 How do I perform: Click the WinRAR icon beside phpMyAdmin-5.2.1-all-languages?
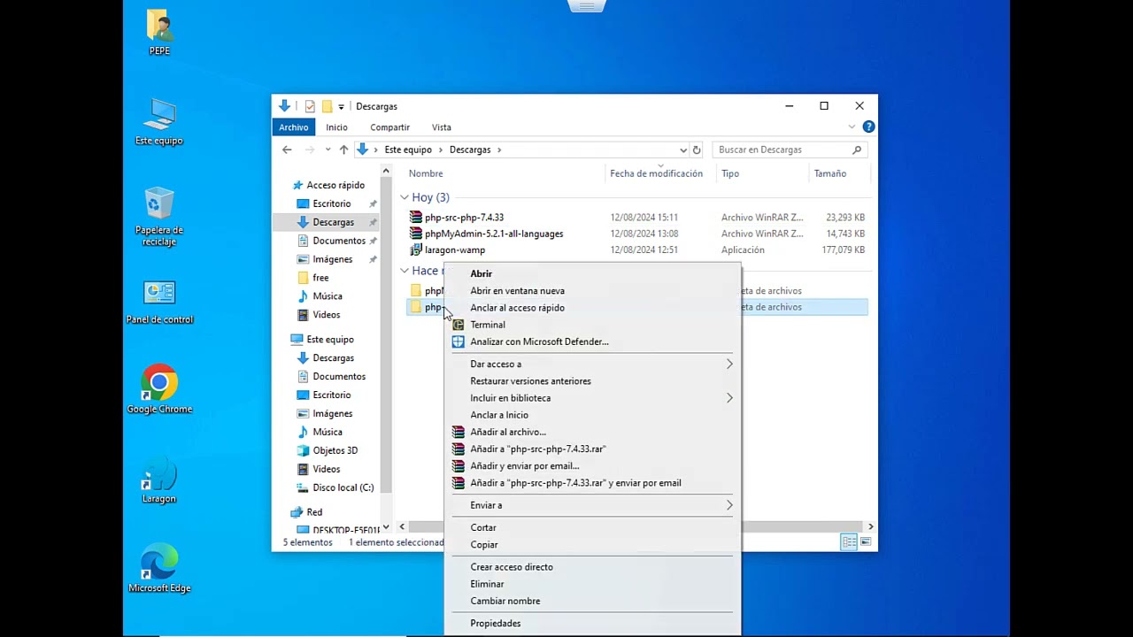pos(416,234)
